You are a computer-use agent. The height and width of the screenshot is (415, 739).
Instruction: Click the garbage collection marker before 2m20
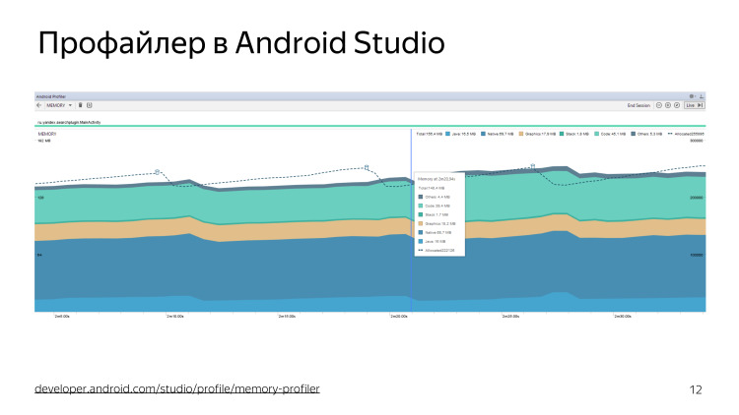367,167
